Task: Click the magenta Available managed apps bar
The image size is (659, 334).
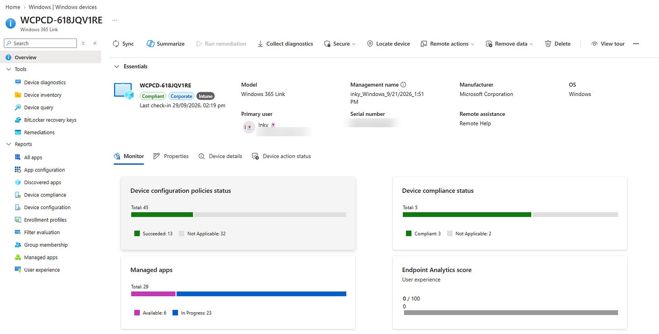Action: [x=153, y=294]
